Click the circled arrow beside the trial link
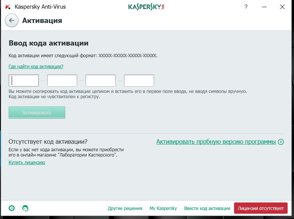This screenshot has width=294, height=219. click(280, 142)
